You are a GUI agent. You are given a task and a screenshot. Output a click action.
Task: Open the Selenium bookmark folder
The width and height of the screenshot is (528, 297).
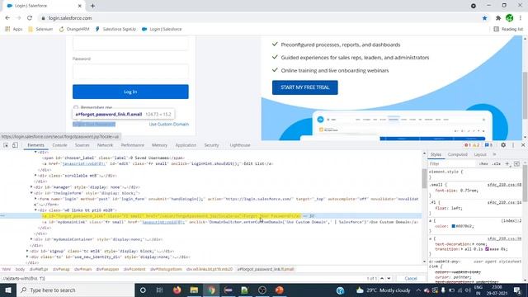pyautogui.click(x=40, y=30)
